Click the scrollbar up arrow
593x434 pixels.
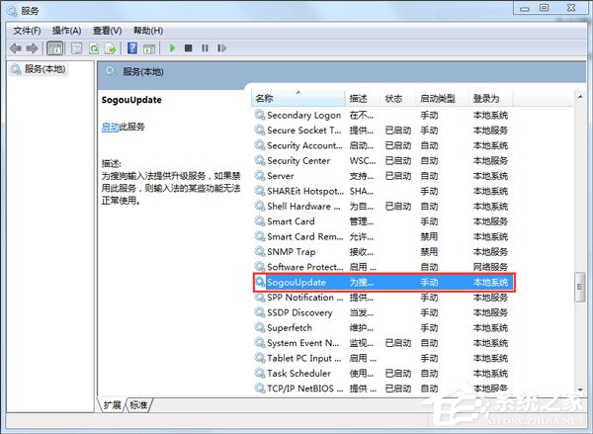point(580,97)
